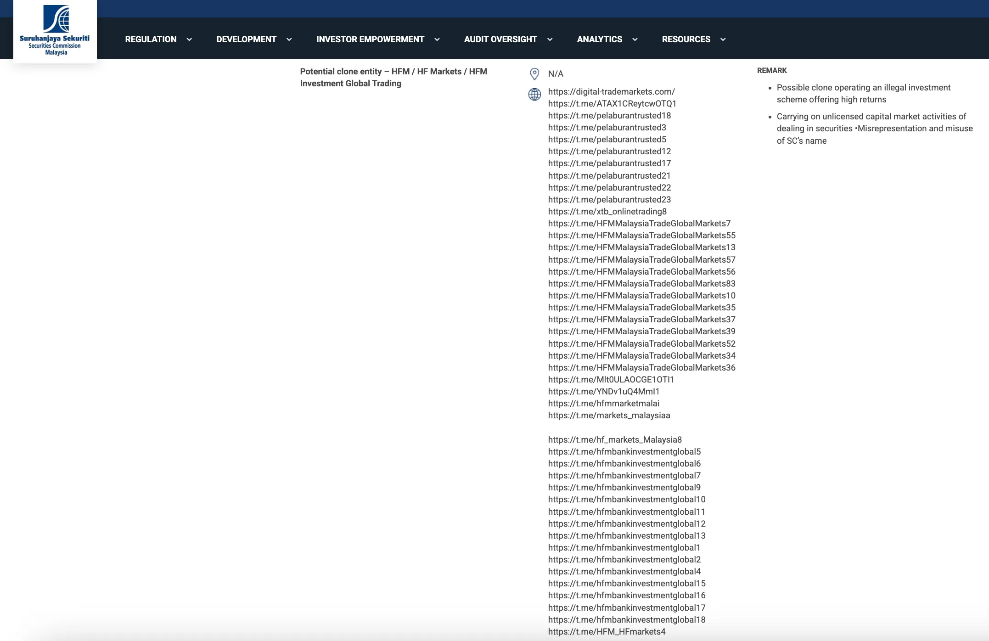Expand the Resources dropdown chevron
The height and width of the screenshot is (641, 989).
pyautogui.click(x=723, y=39)
